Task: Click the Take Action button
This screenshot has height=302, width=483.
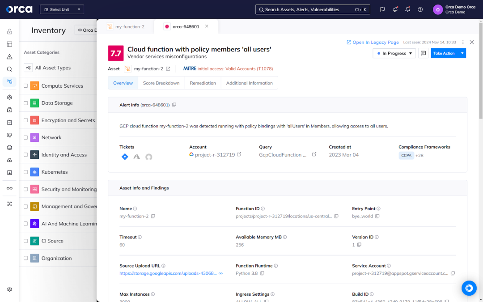Action: pyautogui.click(x=444, y=53)
